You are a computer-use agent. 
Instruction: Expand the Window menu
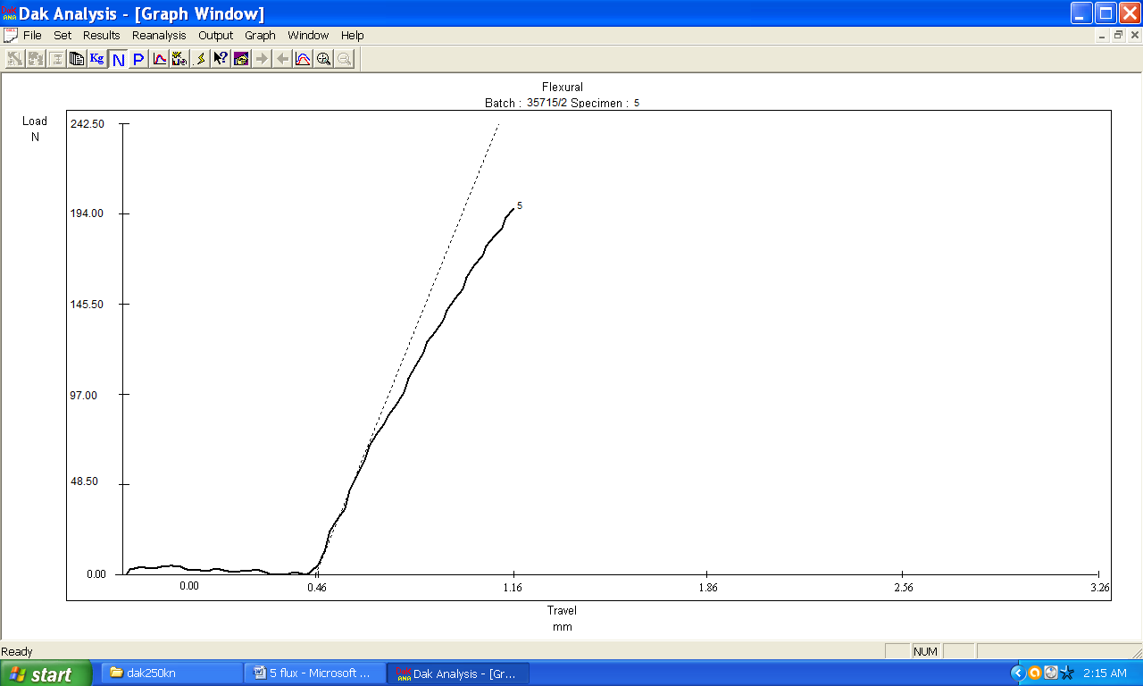coord(308,36)
